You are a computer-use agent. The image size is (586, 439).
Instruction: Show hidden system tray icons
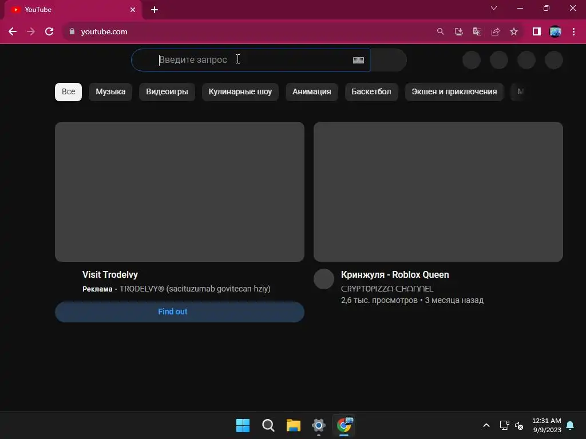coord(486,425)
